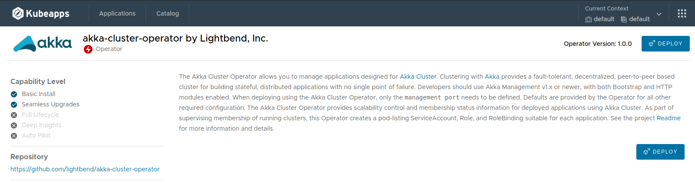695x183 pixels.
Task: Open the Catalog tab
Action: click(x=168, y=13)
